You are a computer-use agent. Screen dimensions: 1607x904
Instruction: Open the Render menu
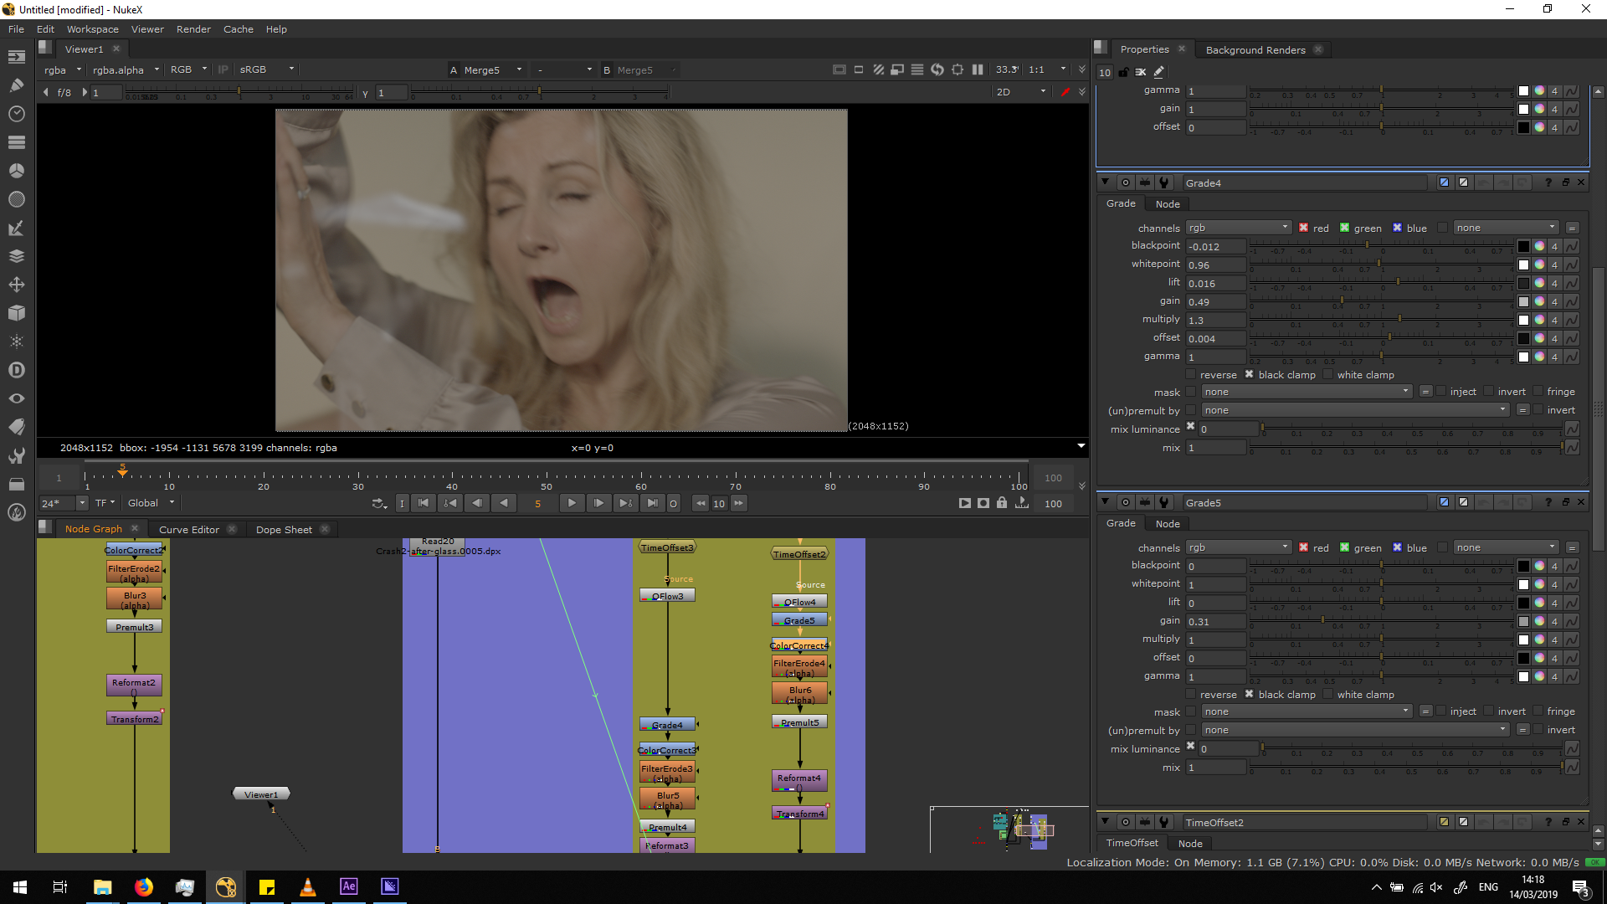(x=193, y=29)
